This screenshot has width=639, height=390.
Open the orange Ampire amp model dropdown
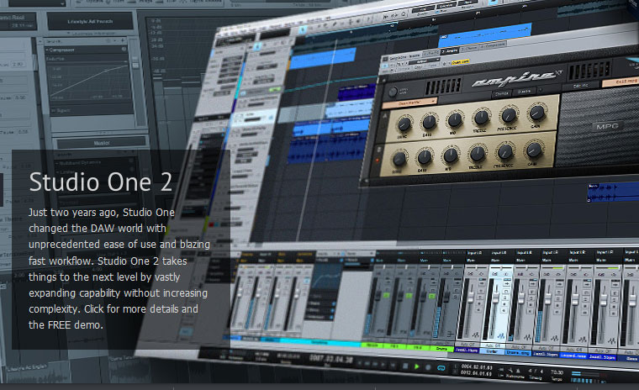click(x=409, y=103)
